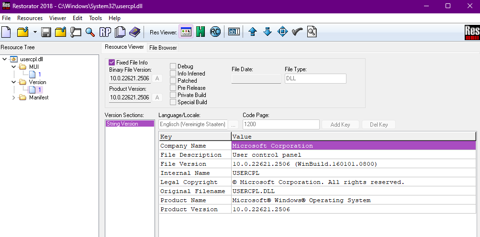
Task: Click the Add Key button
Action: [340, 124]
